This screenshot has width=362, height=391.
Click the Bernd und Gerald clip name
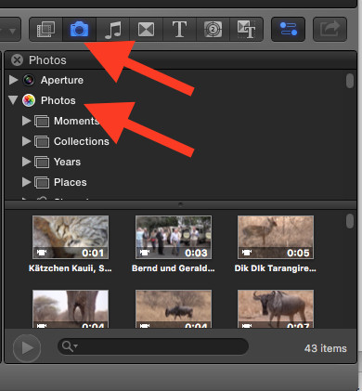coord(174,268)
